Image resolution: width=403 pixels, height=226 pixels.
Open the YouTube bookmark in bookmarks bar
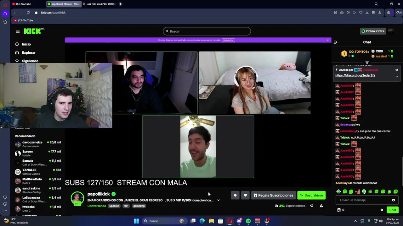23,20
